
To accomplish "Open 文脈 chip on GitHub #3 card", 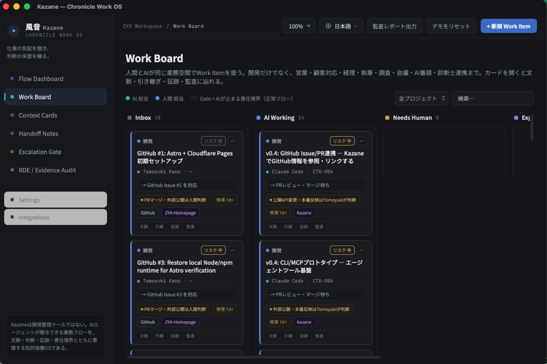I will pyautogui.click(x=144, y=336).
